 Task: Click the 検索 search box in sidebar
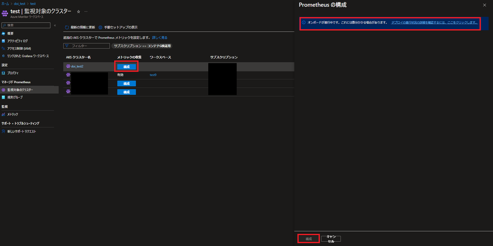(x=26, y=25)
